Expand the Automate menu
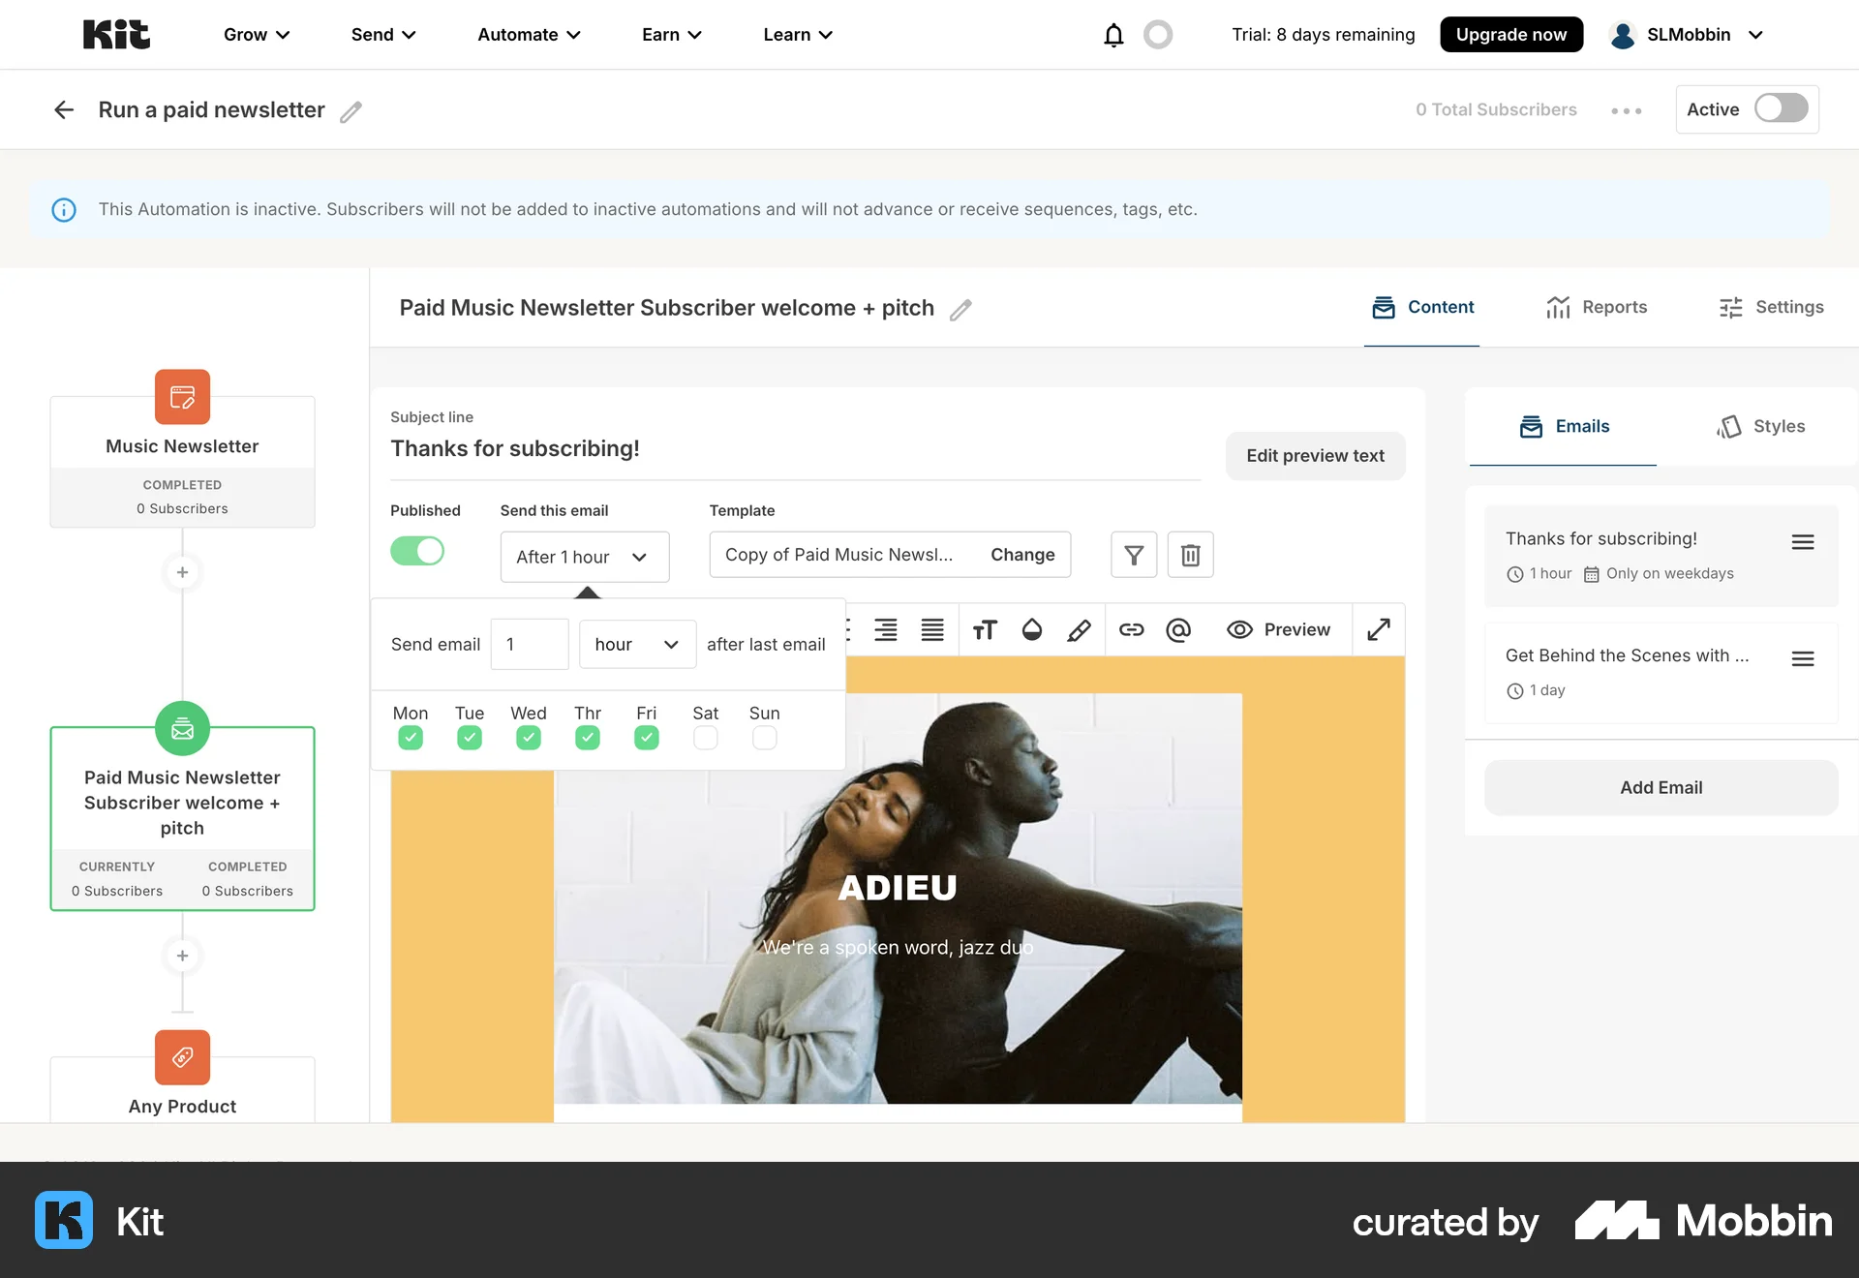1859x1278 pixels. point(529,35)
